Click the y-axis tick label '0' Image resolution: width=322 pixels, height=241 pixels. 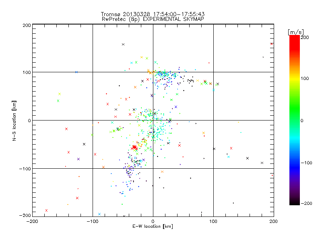(29, 120)
